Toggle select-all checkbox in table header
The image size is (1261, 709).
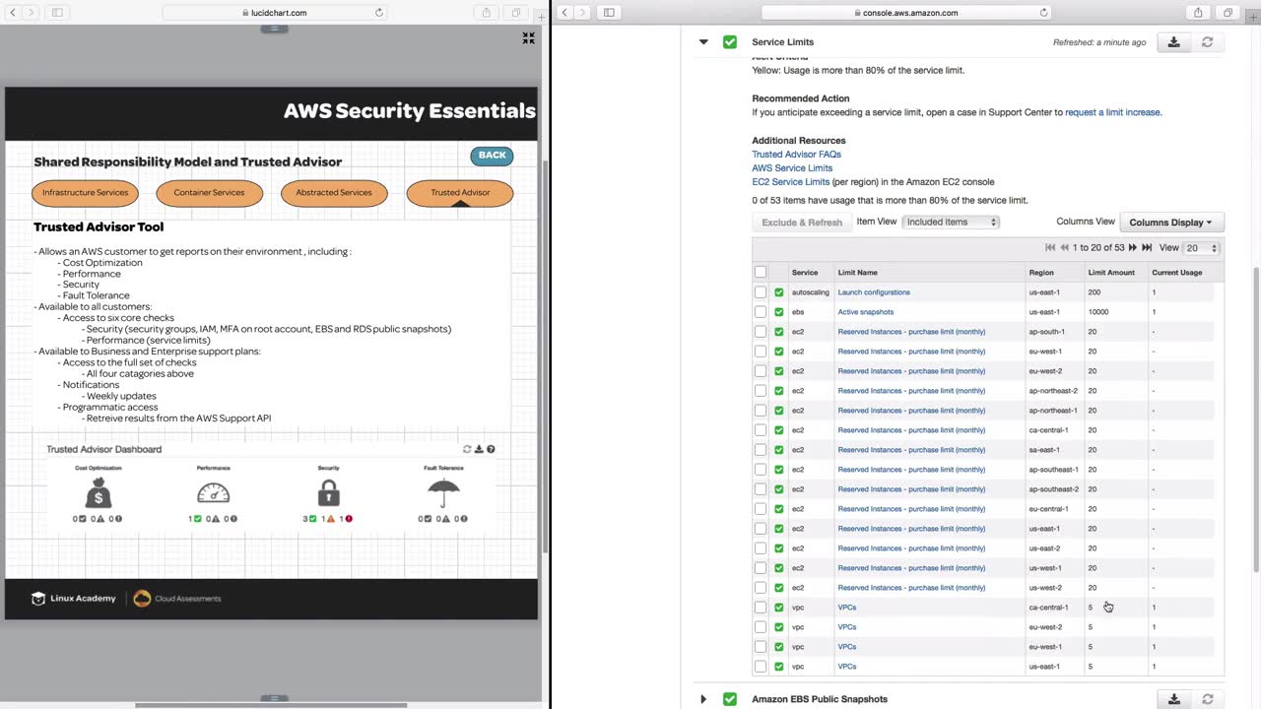760,272
